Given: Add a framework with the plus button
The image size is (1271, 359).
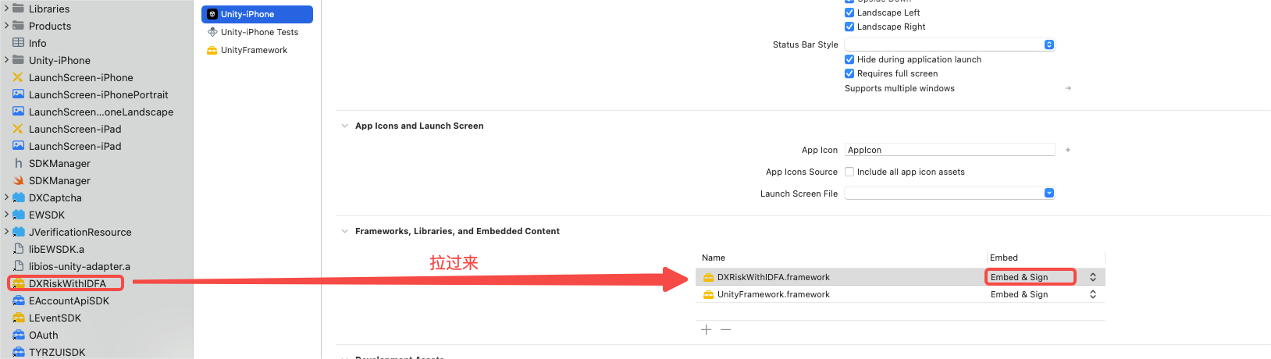Looking at the screenshot, I should tap(707, 329).
